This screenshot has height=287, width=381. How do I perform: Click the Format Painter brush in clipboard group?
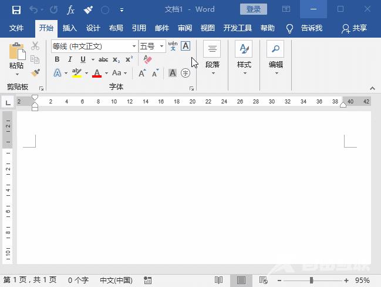pyautogui.click(x=36, y=72)
